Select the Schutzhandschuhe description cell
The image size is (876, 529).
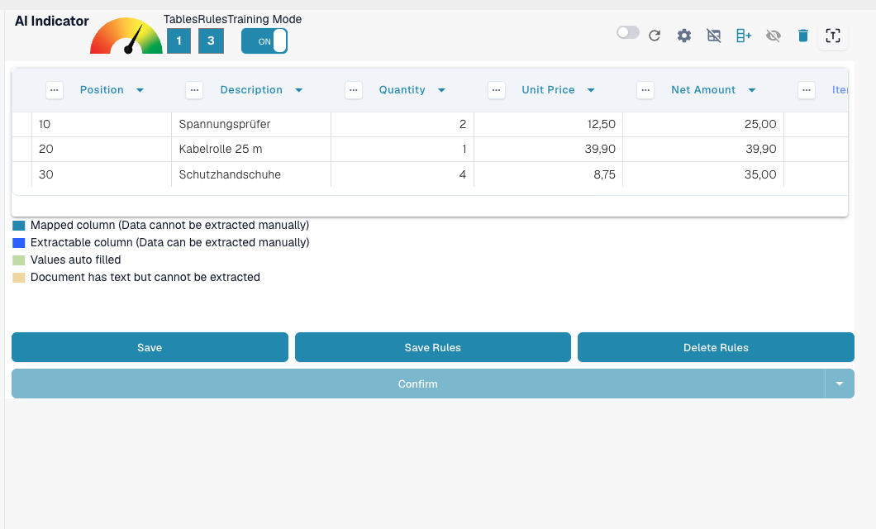[x=251, y=174]
